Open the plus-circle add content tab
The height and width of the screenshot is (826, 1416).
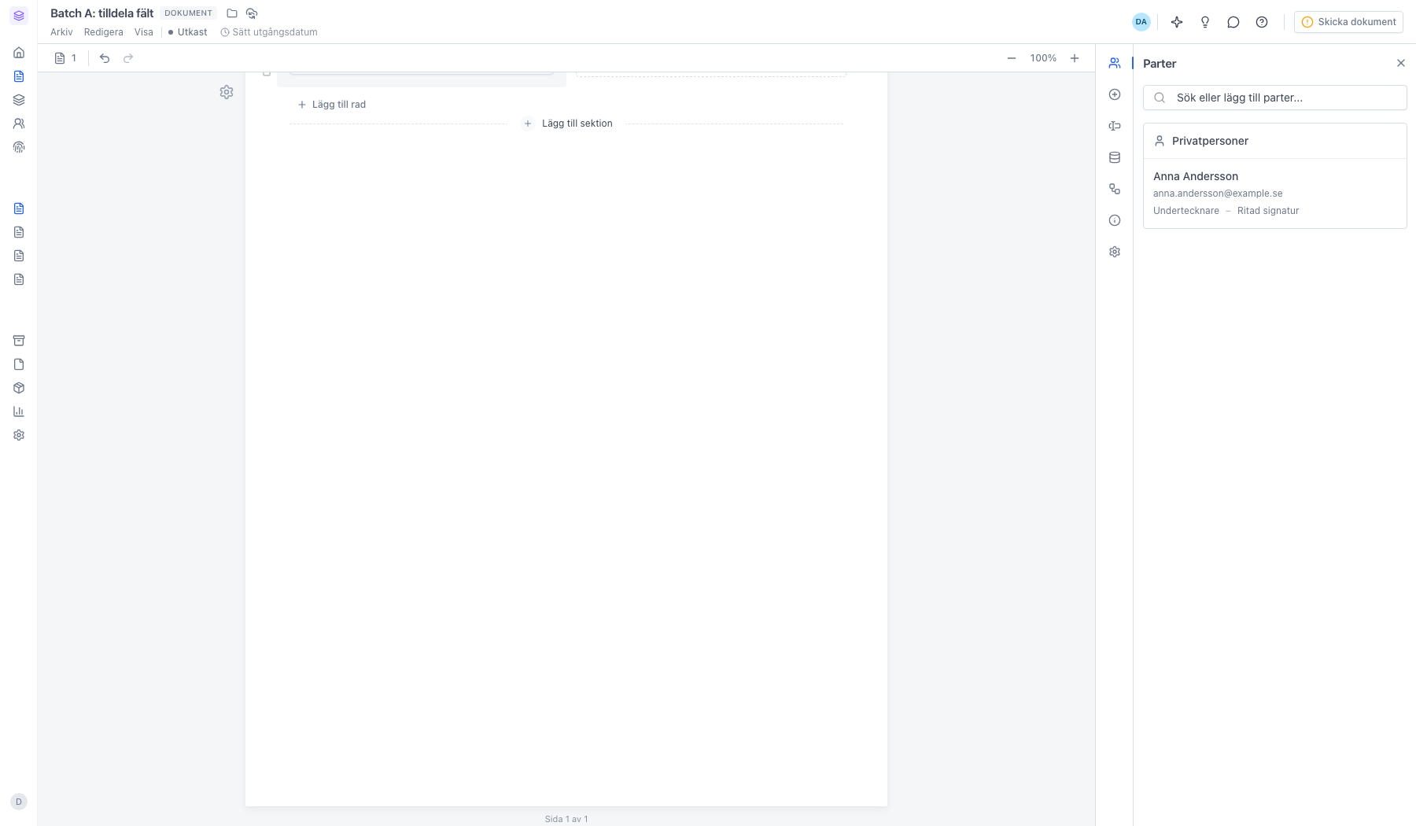(x=1115, y=94)
